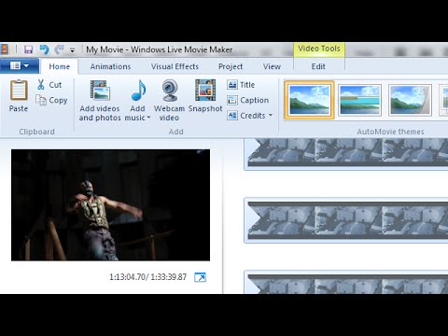Open the View tab
This screenshot has height=336, width=448.
click(272, 66)
